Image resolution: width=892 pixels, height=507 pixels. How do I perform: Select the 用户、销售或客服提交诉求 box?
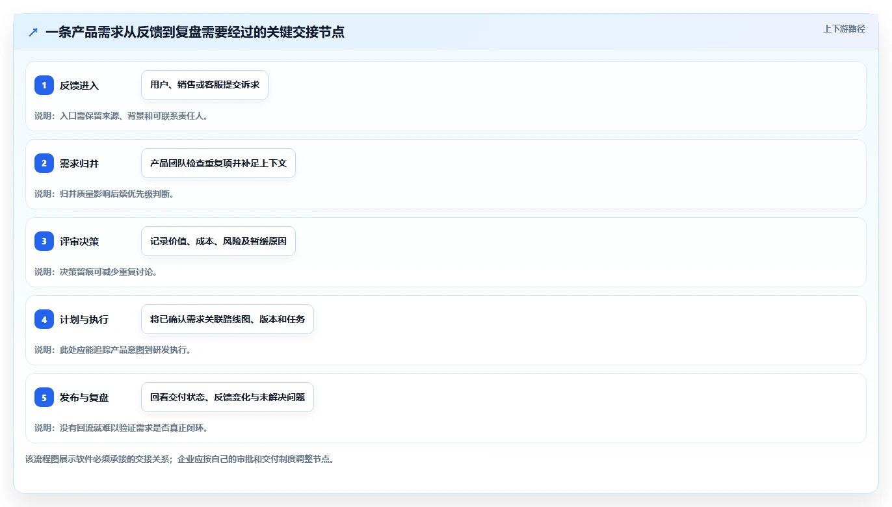point(205,85)
